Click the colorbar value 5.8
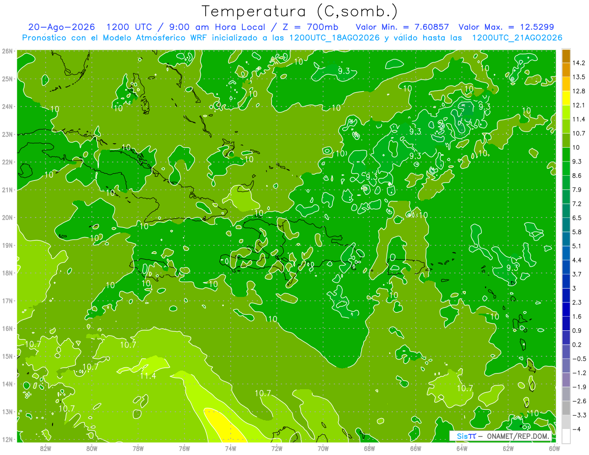Screen dimensions: 589x455 click(577, 232)
